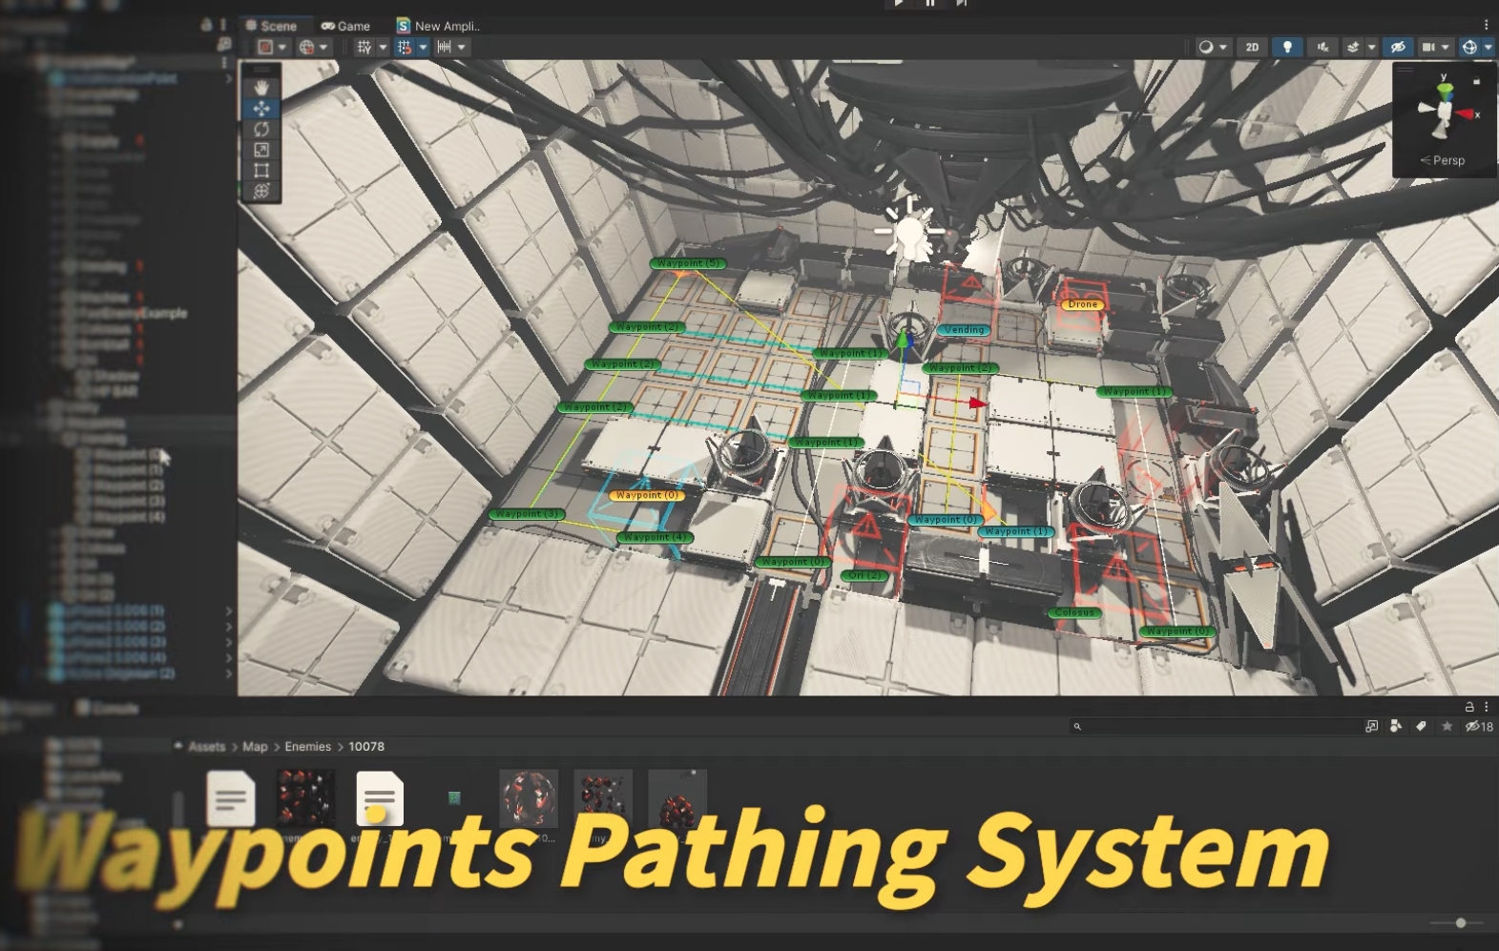Screen dimensions: 1499x951
Task: Select the Vending label in scene view
Action: pos(964,330)
